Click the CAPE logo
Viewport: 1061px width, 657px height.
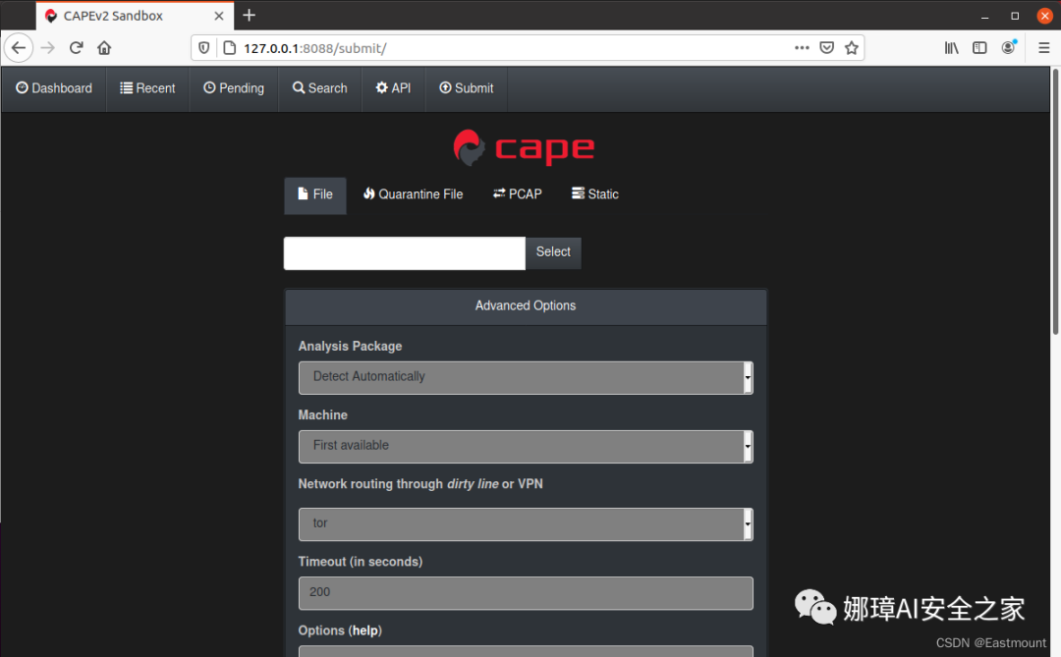[x=525, y=147]
